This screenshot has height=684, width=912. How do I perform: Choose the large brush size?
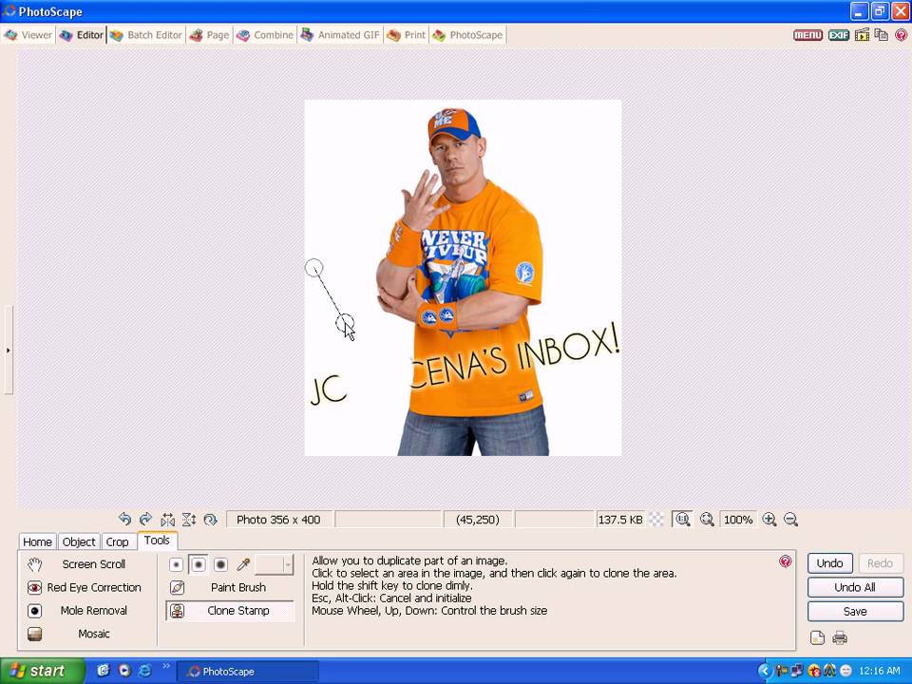(220, 564)
